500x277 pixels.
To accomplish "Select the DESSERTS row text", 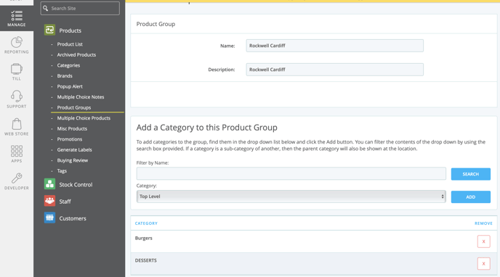I will point(146,260).
